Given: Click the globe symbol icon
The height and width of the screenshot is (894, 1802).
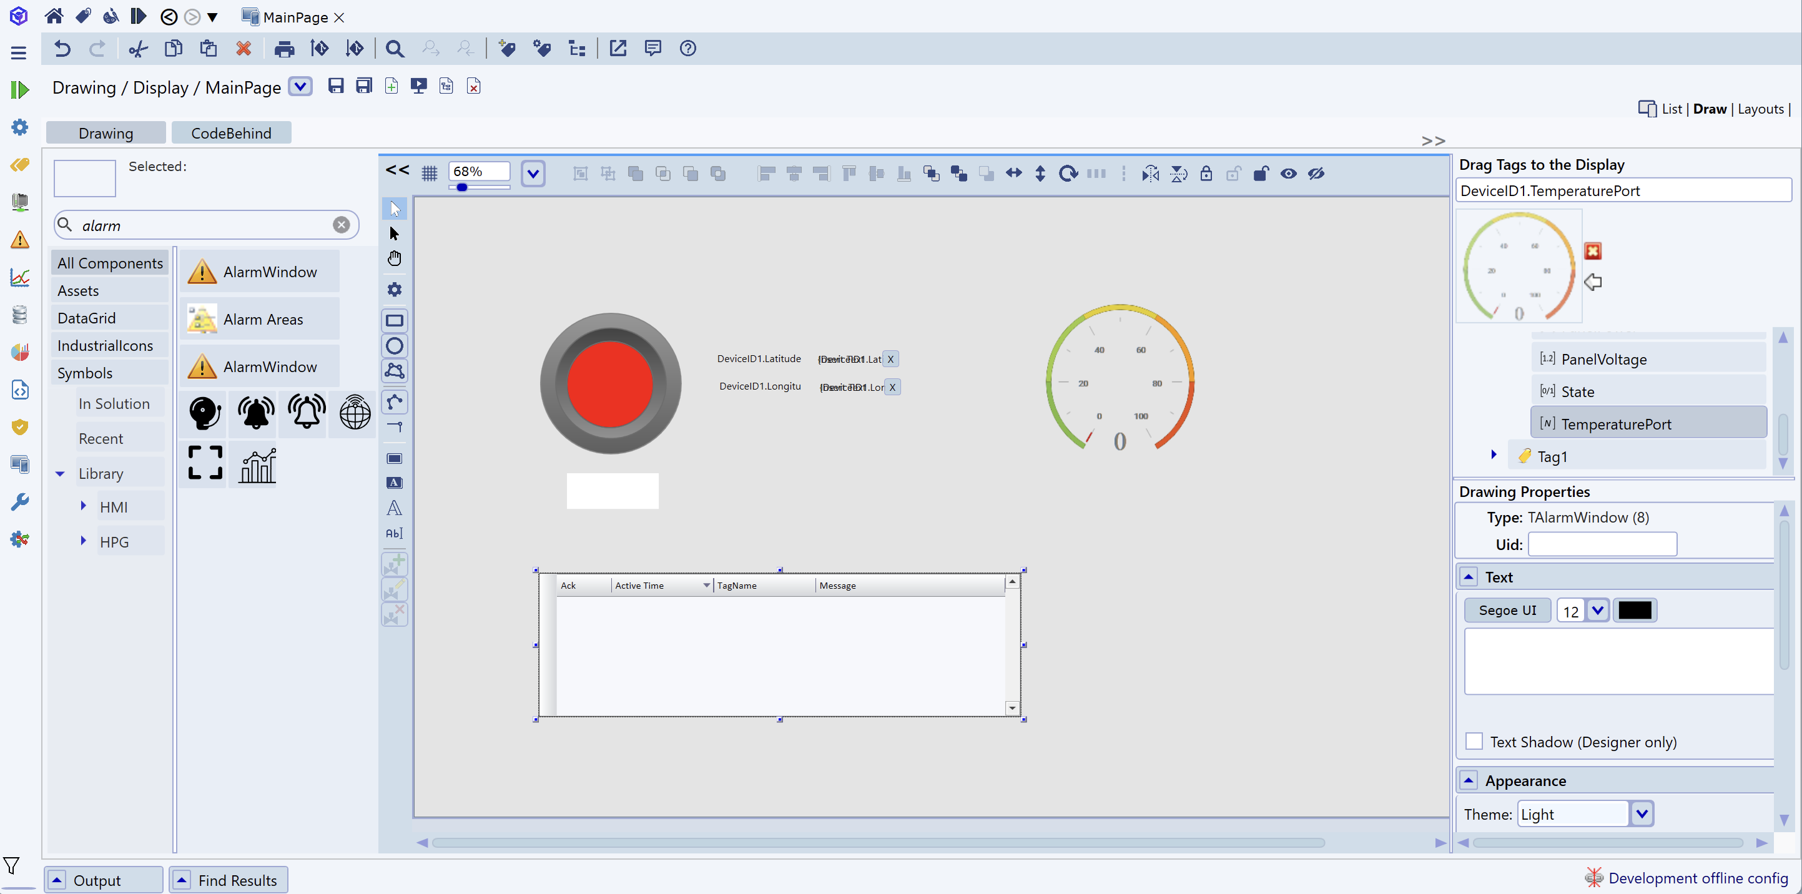Looking at the screenshot, I should click(355, 413).
